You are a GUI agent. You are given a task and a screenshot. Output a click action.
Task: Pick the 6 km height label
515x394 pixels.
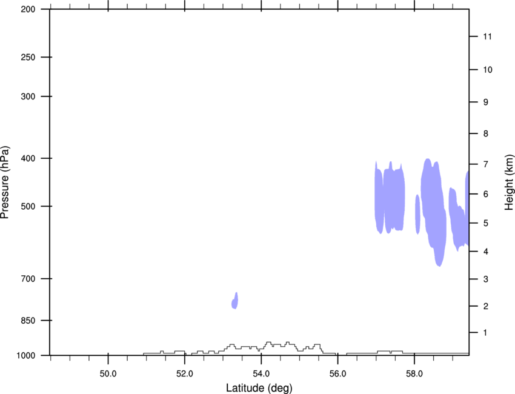point(486,194)
